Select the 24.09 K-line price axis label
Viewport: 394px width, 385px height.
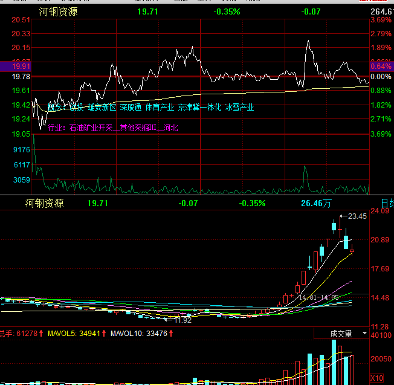pyautogui.click(x=379, y=211)
